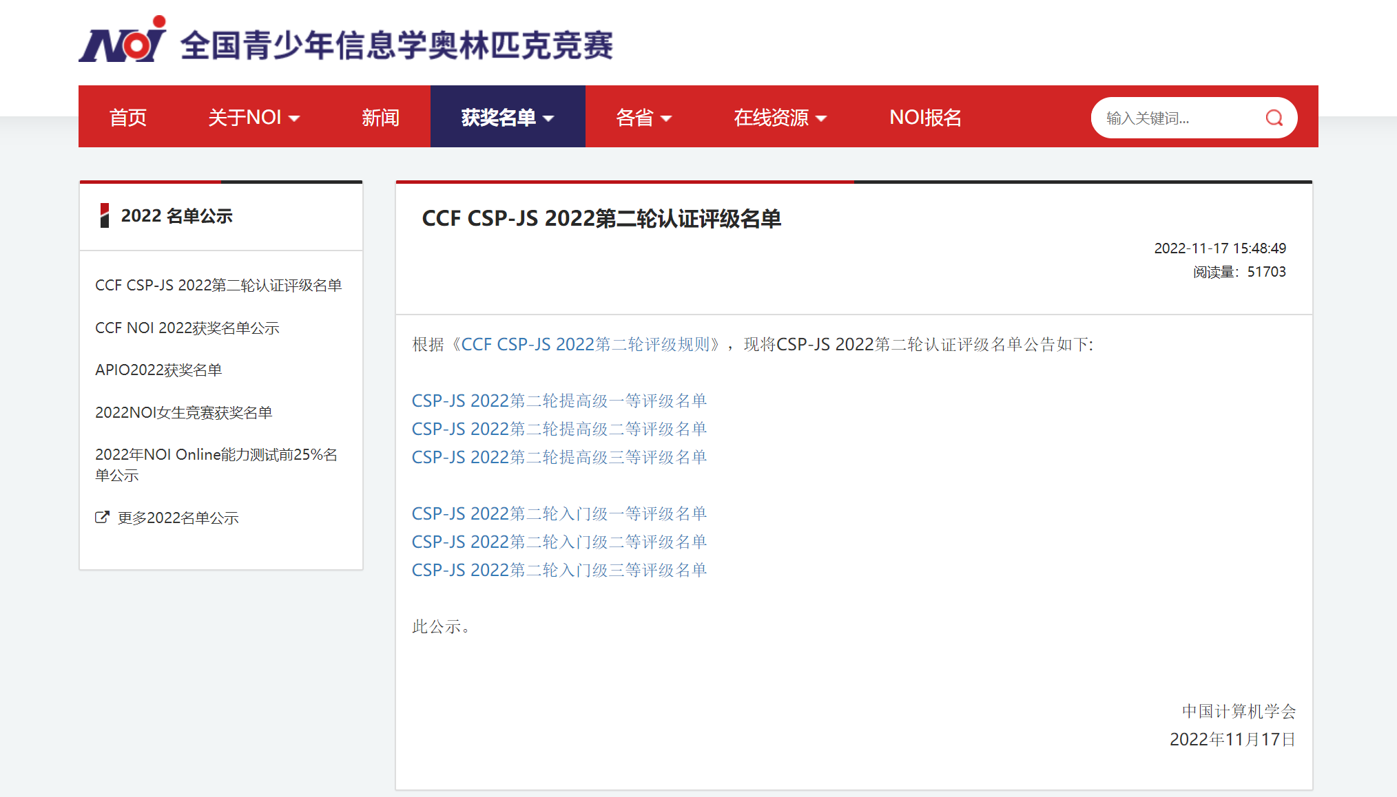Viewport: 1397px width, 797px height.
Task: Open 入门级三等评级名单 link
Action: (559, 570)
